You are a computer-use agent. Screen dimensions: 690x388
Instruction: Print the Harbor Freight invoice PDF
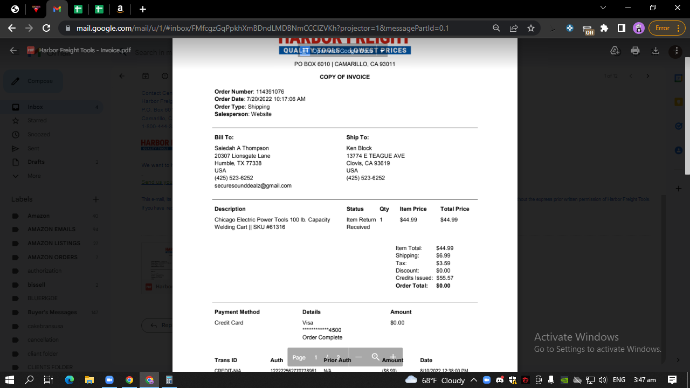636,51
